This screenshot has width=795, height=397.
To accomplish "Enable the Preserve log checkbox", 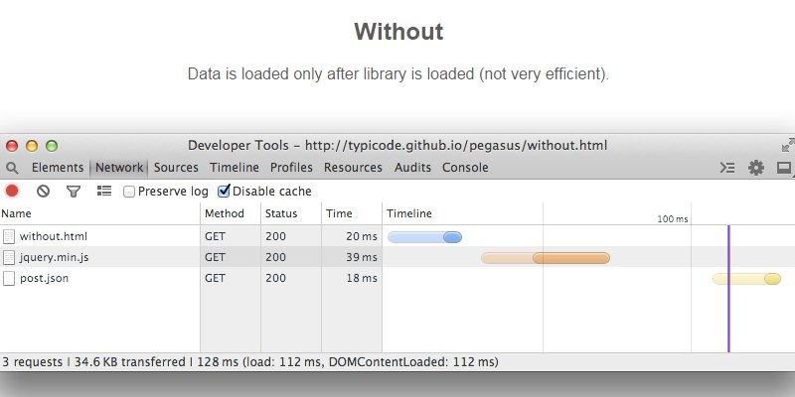I will click(x=129, y=192).
